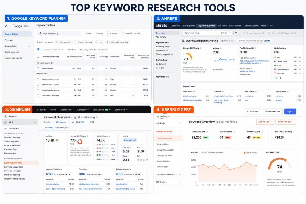Check the digital marketing keyword row checkbox
Image resolution: width=306 pixels, height=204 pixels.
coord(38,68)
